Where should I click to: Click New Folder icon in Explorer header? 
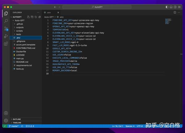32,17
